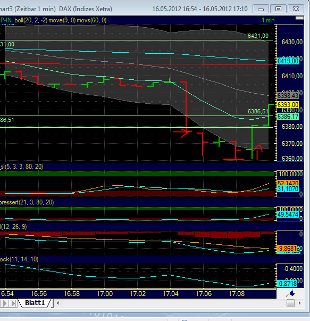310x321 pixels.
Task: Click the 6386,51 line label at right
Action: [258, 111]
